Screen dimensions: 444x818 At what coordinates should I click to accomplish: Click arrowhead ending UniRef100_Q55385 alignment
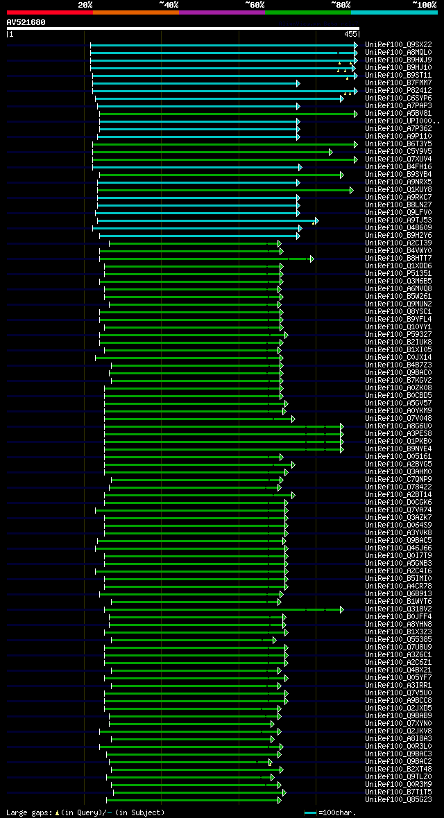click(x=275, y=640)
